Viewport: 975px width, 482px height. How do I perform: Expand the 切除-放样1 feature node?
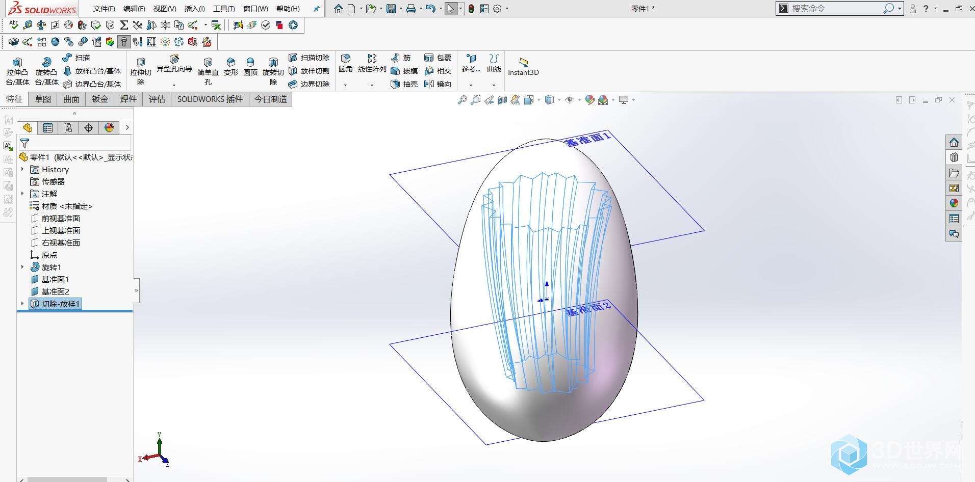22,304
